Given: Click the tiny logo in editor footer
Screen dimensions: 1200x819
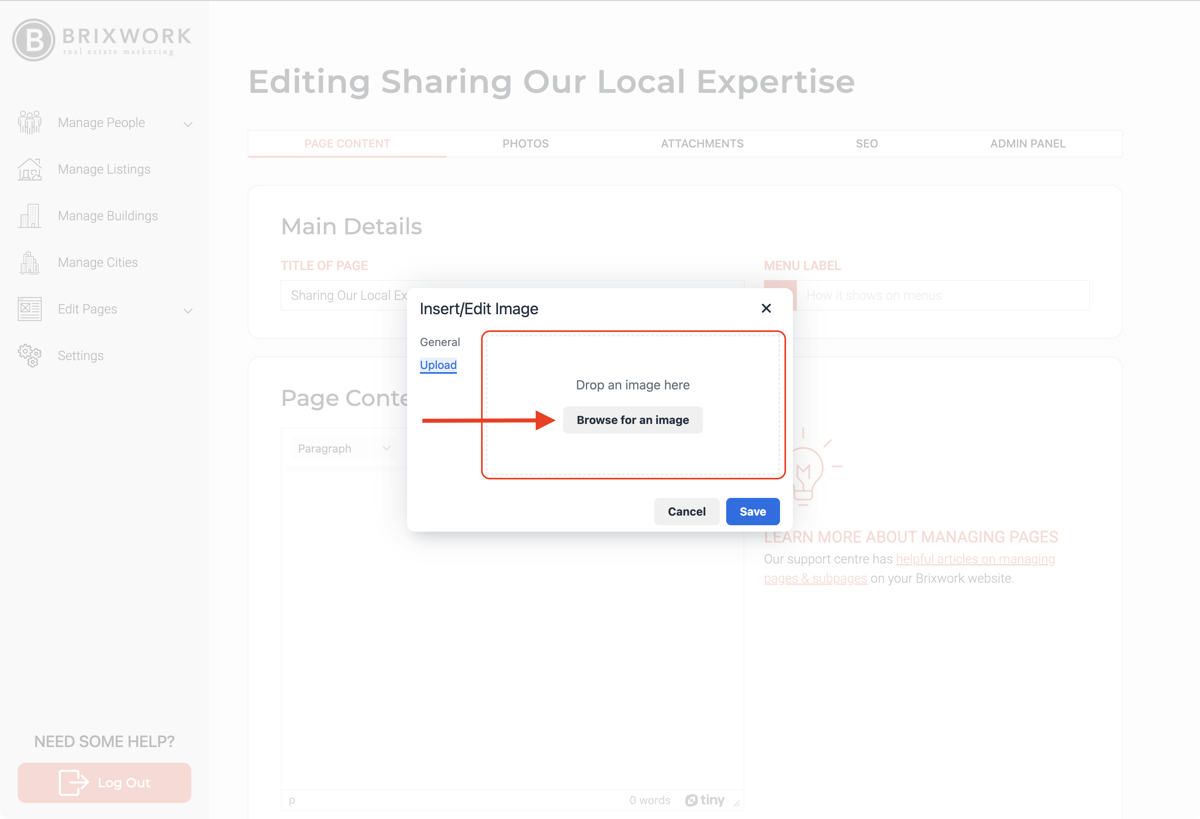Looking at the screenshot, I should 705,800.
